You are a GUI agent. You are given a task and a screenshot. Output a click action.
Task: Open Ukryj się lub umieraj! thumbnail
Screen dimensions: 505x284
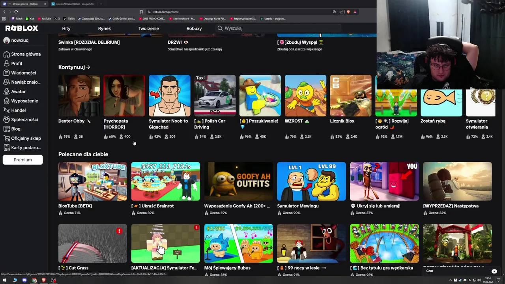[x=384, y=181]
